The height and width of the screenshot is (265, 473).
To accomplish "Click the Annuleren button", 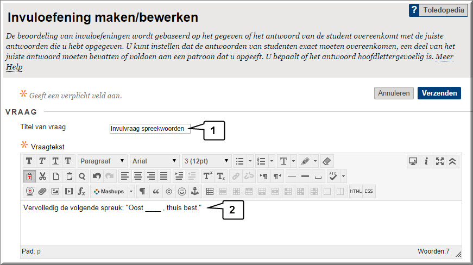I will pyautogui.click(x=394, y=93).
